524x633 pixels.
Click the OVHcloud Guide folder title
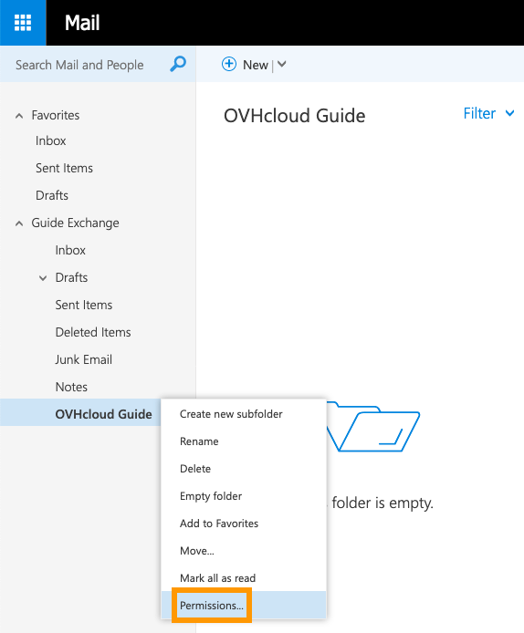pyautogui.click(x=295, y=116)
